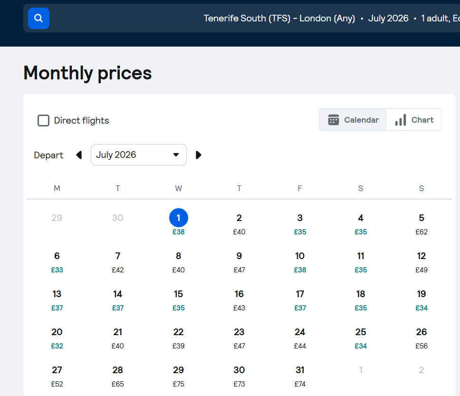Click July 2026 in the search bar
Viewport: 460px width, 396px height.
pos(388,19)
